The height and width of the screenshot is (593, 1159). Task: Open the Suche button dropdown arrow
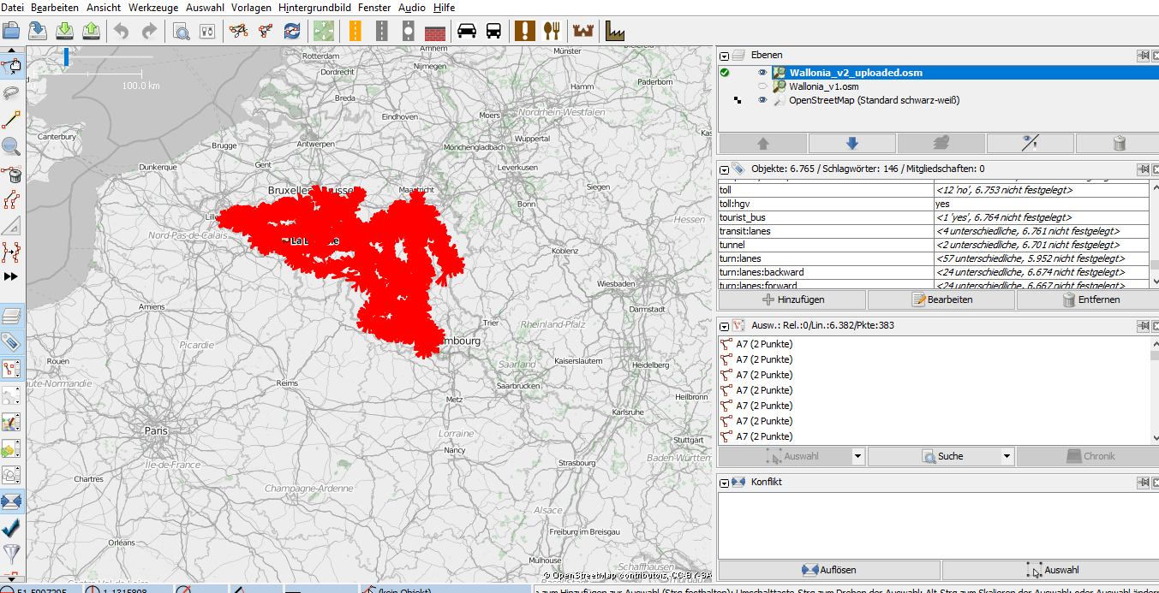pos(1007,457)
